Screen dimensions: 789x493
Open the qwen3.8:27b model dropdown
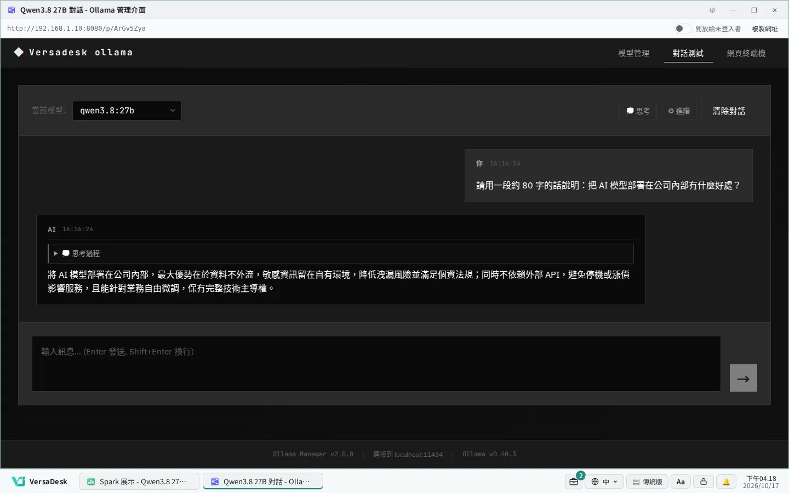coord(127,111)
